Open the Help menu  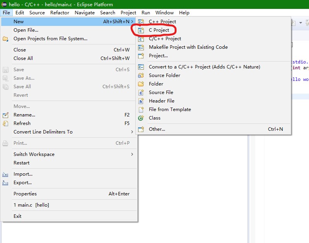184,13
